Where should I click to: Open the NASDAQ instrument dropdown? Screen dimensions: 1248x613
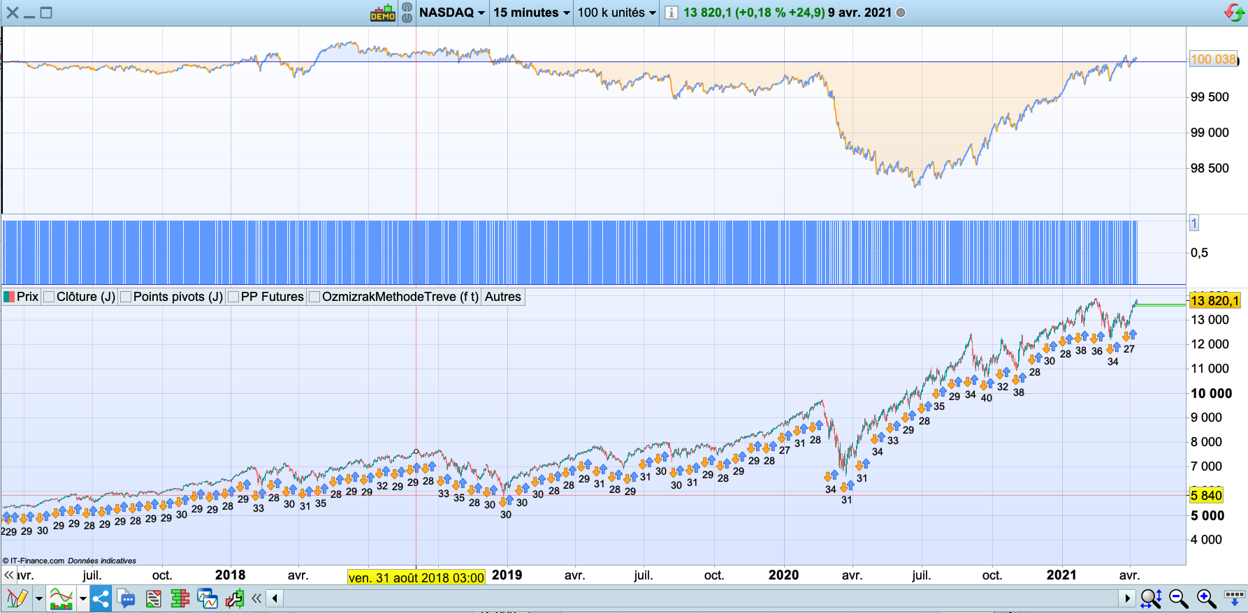click(x=451, y=13)
